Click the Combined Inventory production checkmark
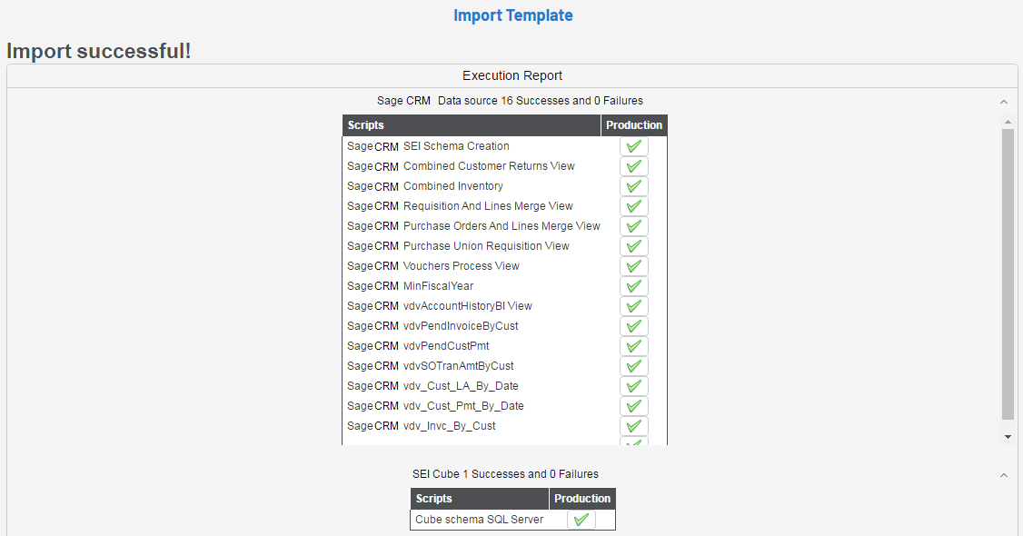The height and width of the screenshot is (536, 1023). [634, 186]
